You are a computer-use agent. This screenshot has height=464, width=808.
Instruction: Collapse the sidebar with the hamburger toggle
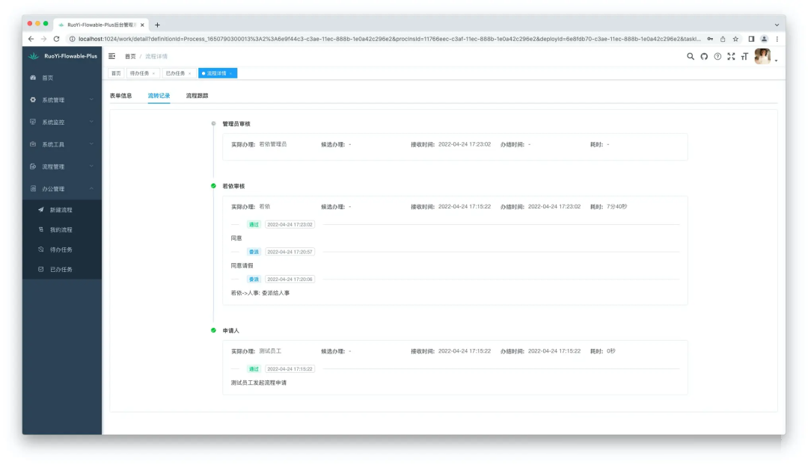(112, 56)
